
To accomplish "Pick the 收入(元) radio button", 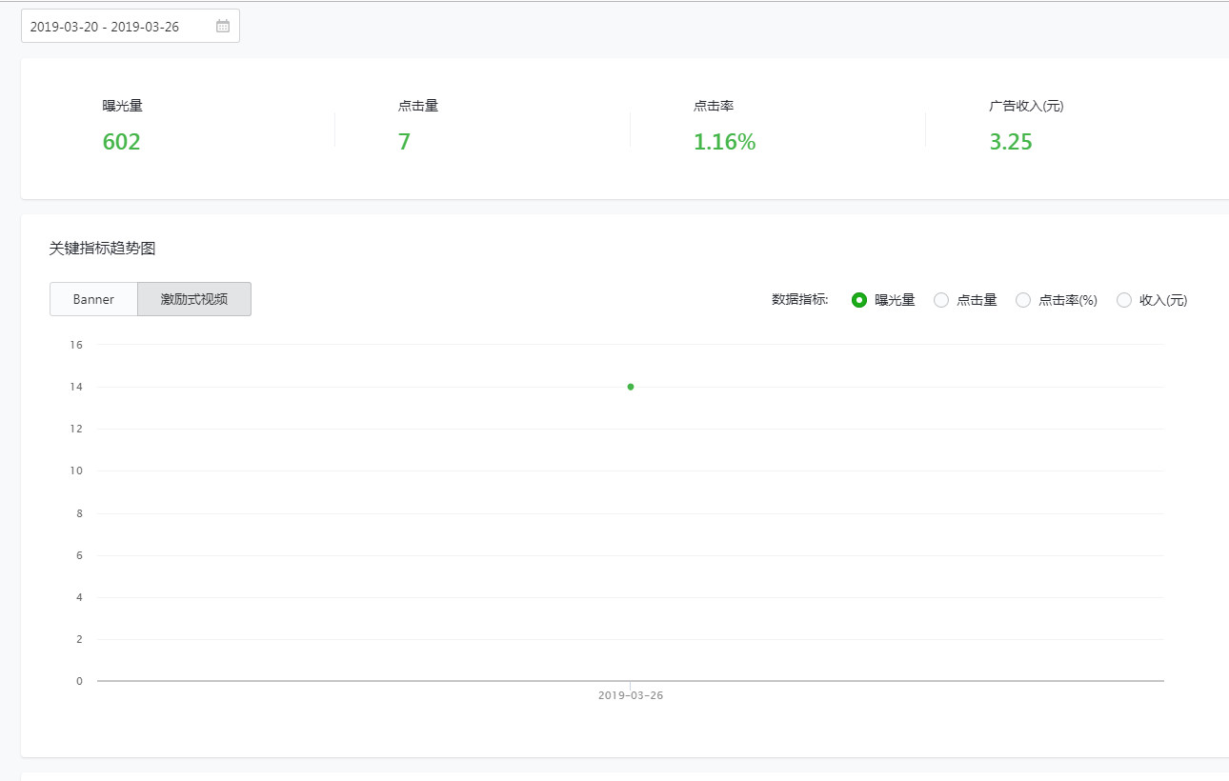I will click(x=1124, y=300).
